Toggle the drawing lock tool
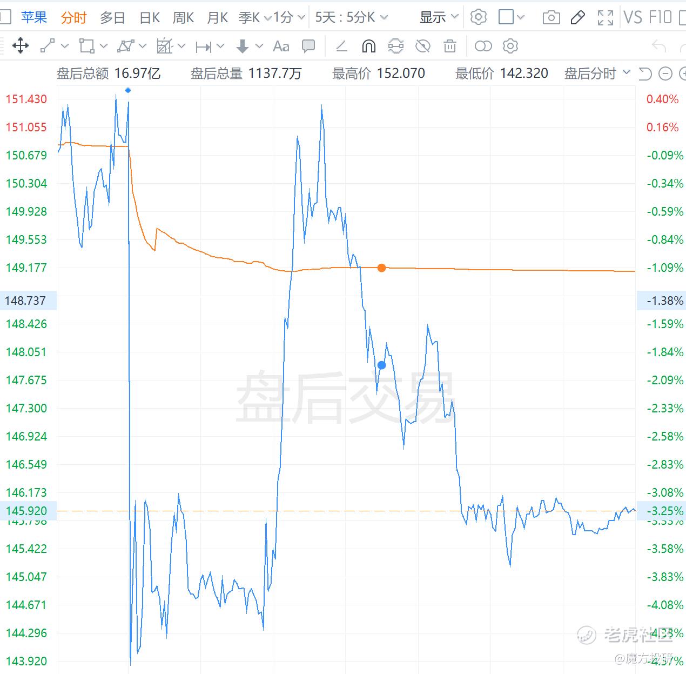Image resolution: width=686 pixels, height=674 pixels. click(396, 46)
